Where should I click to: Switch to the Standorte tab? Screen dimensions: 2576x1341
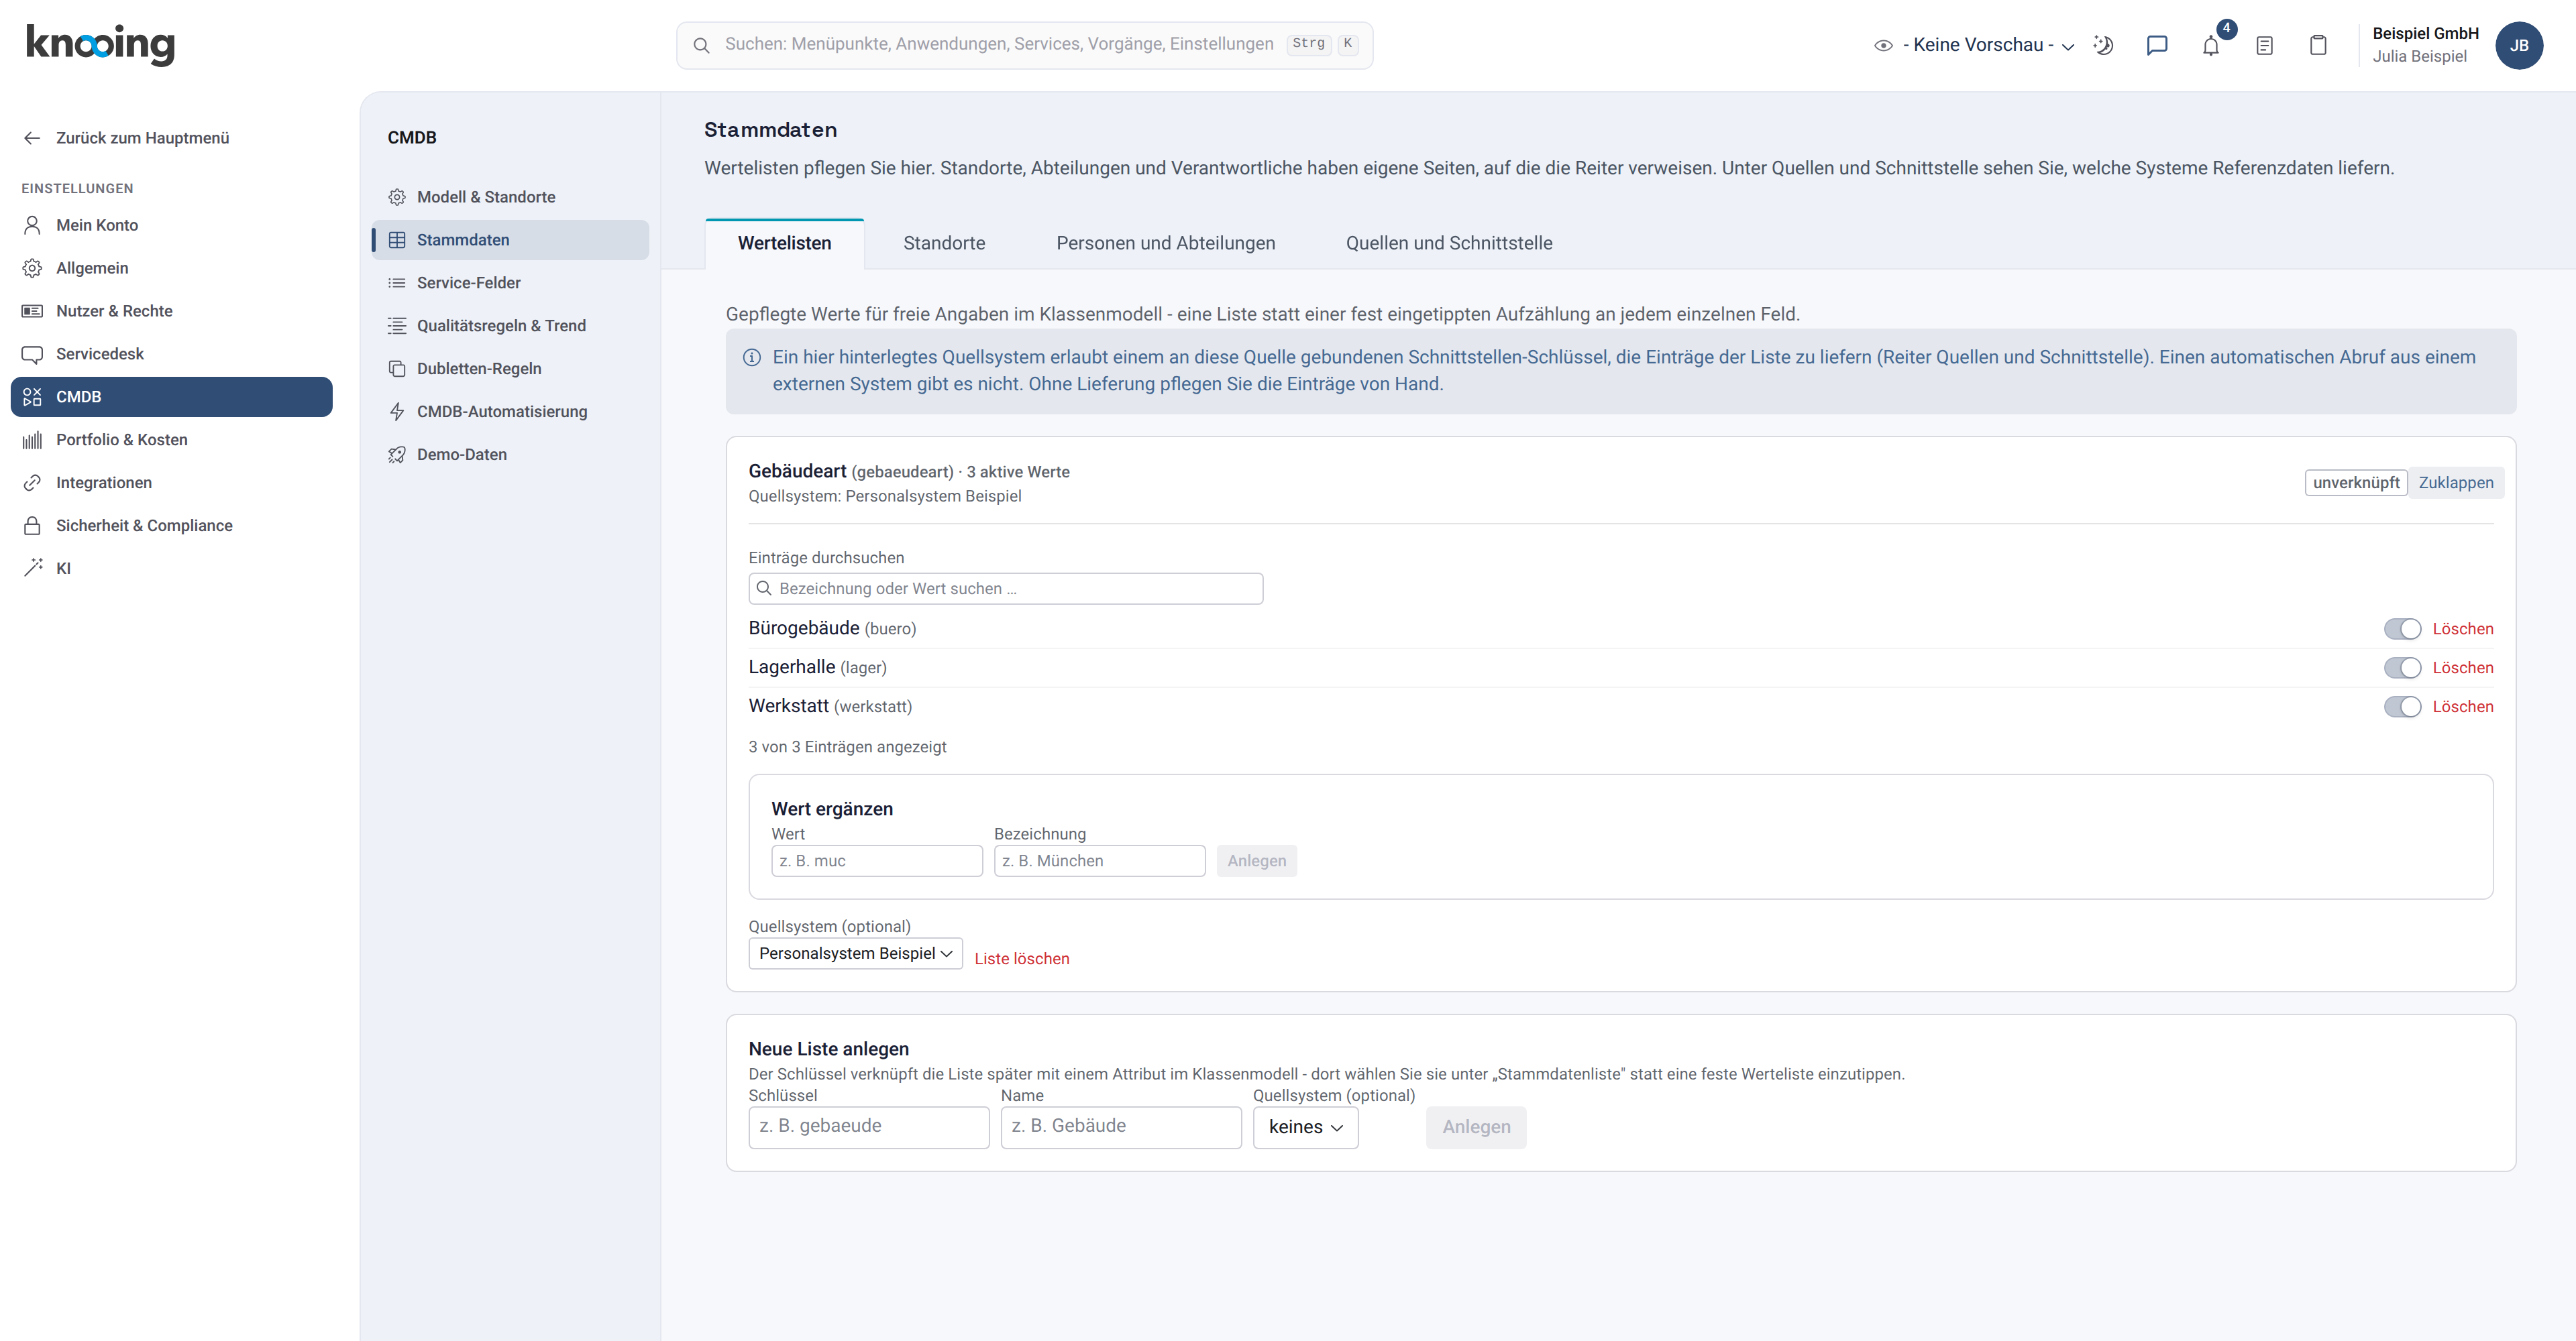943,243
